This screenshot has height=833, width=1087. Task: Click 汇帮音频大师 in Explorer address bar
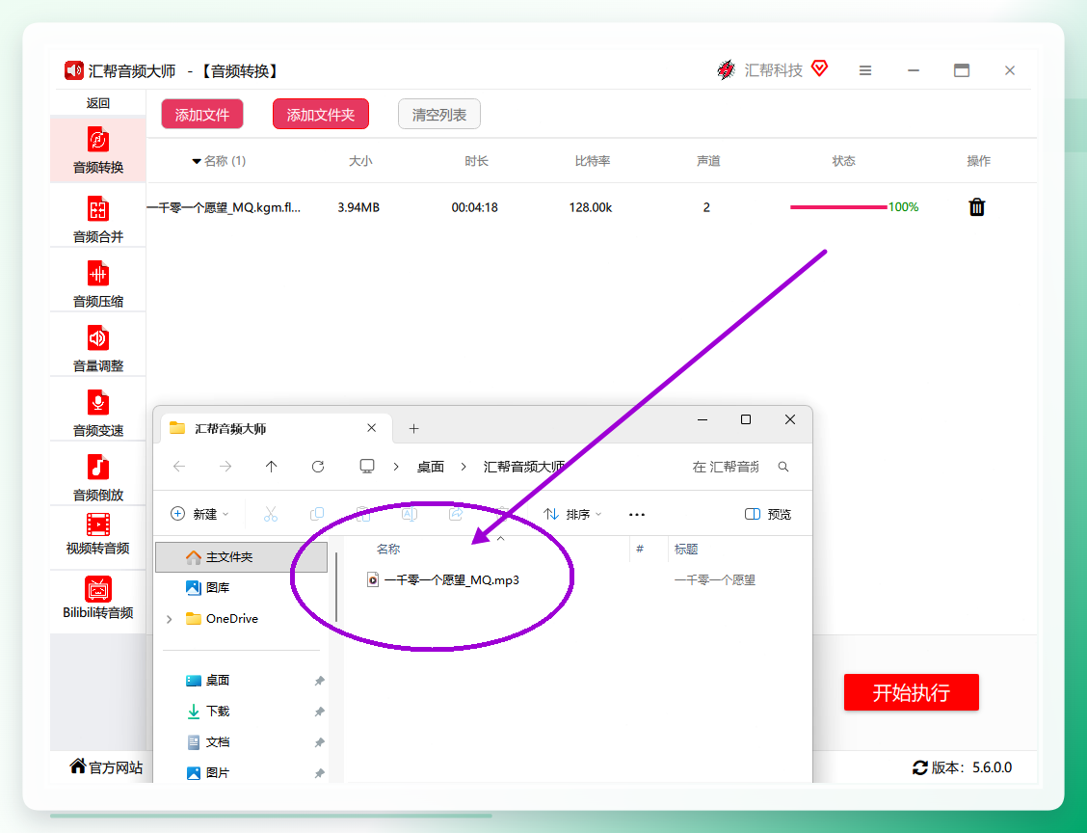coord(524,467)
